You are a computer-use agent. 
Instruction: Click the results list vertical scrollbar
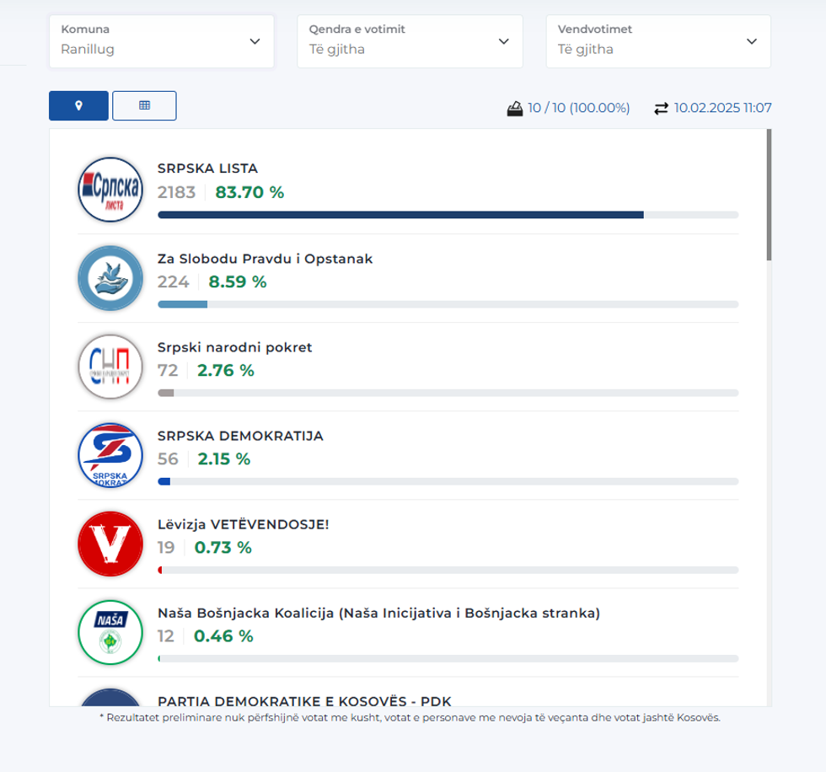pyautogui.click(x=769, y=196)
